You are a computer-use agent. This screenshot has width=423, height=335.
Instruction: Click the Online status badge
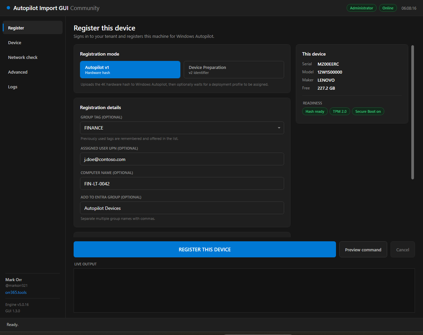[388, 8]
